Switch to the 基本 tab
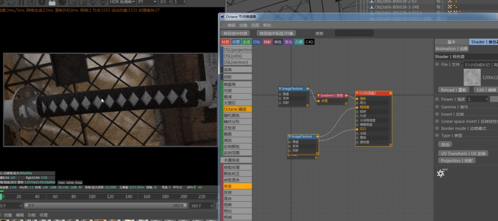The height and width of the screenshot is (221, 498). click(451, 42)
